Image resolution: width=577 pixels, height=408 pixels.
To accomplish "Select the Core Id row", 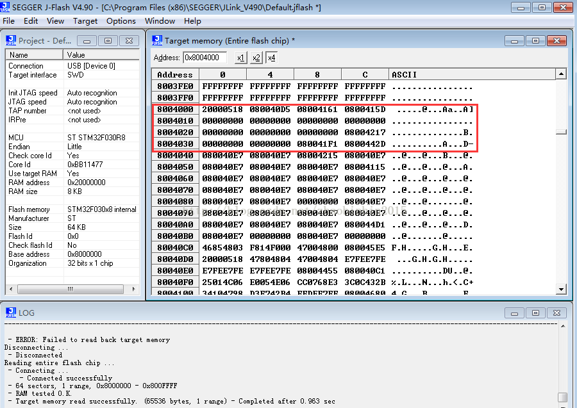I will click(x=72, y=165).
